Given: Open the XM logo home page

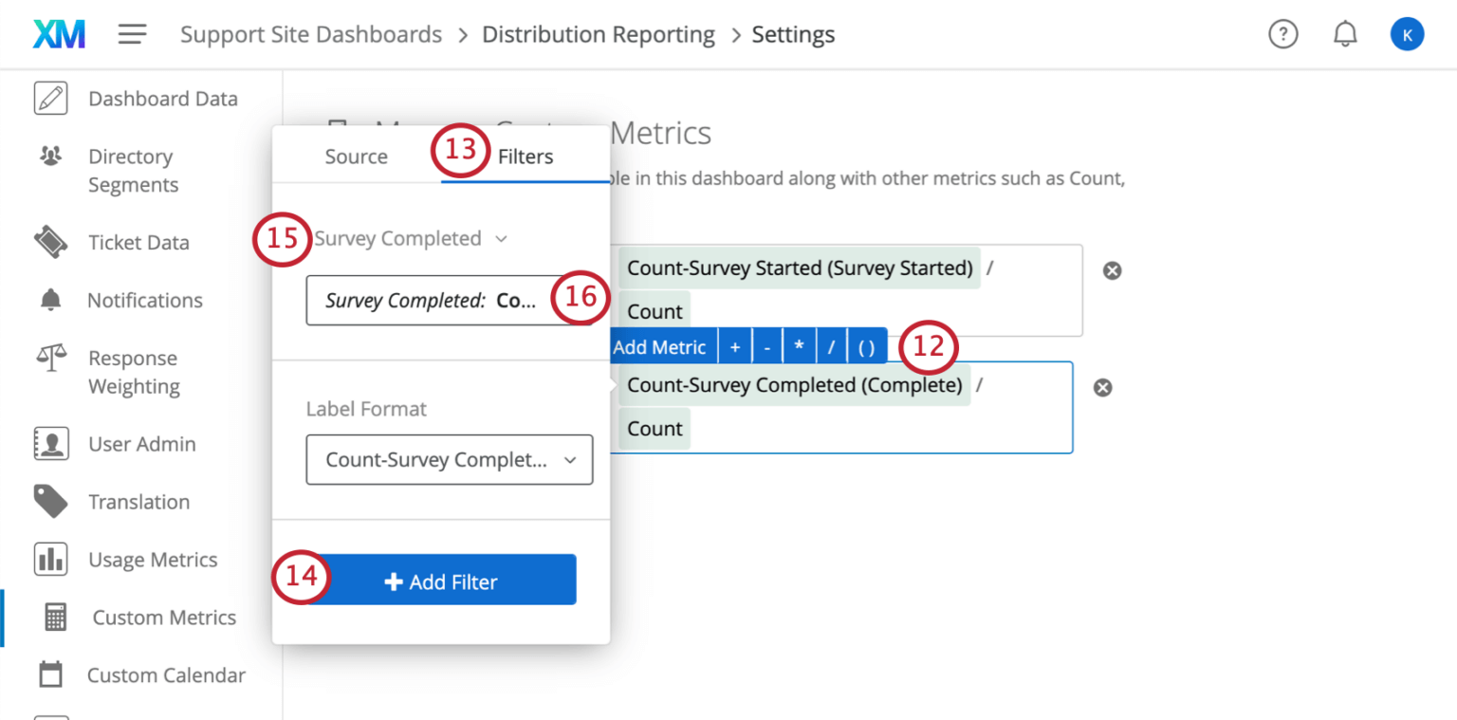Looking at the screenshot, I should point(58,33).
